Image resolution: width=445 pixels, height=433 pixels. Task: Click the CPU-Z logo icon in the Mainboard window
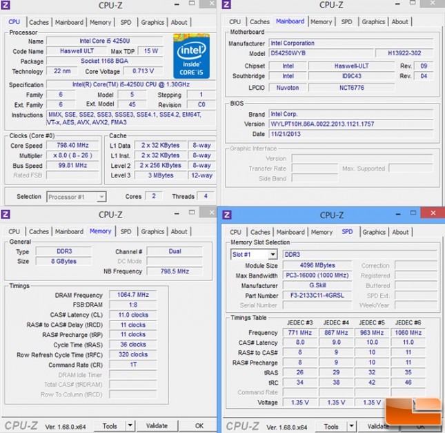click(x=226, y=5)
